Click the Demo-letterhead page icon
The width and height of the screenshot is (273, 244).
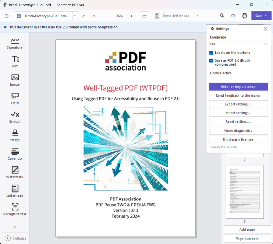(x=157, y=16)
